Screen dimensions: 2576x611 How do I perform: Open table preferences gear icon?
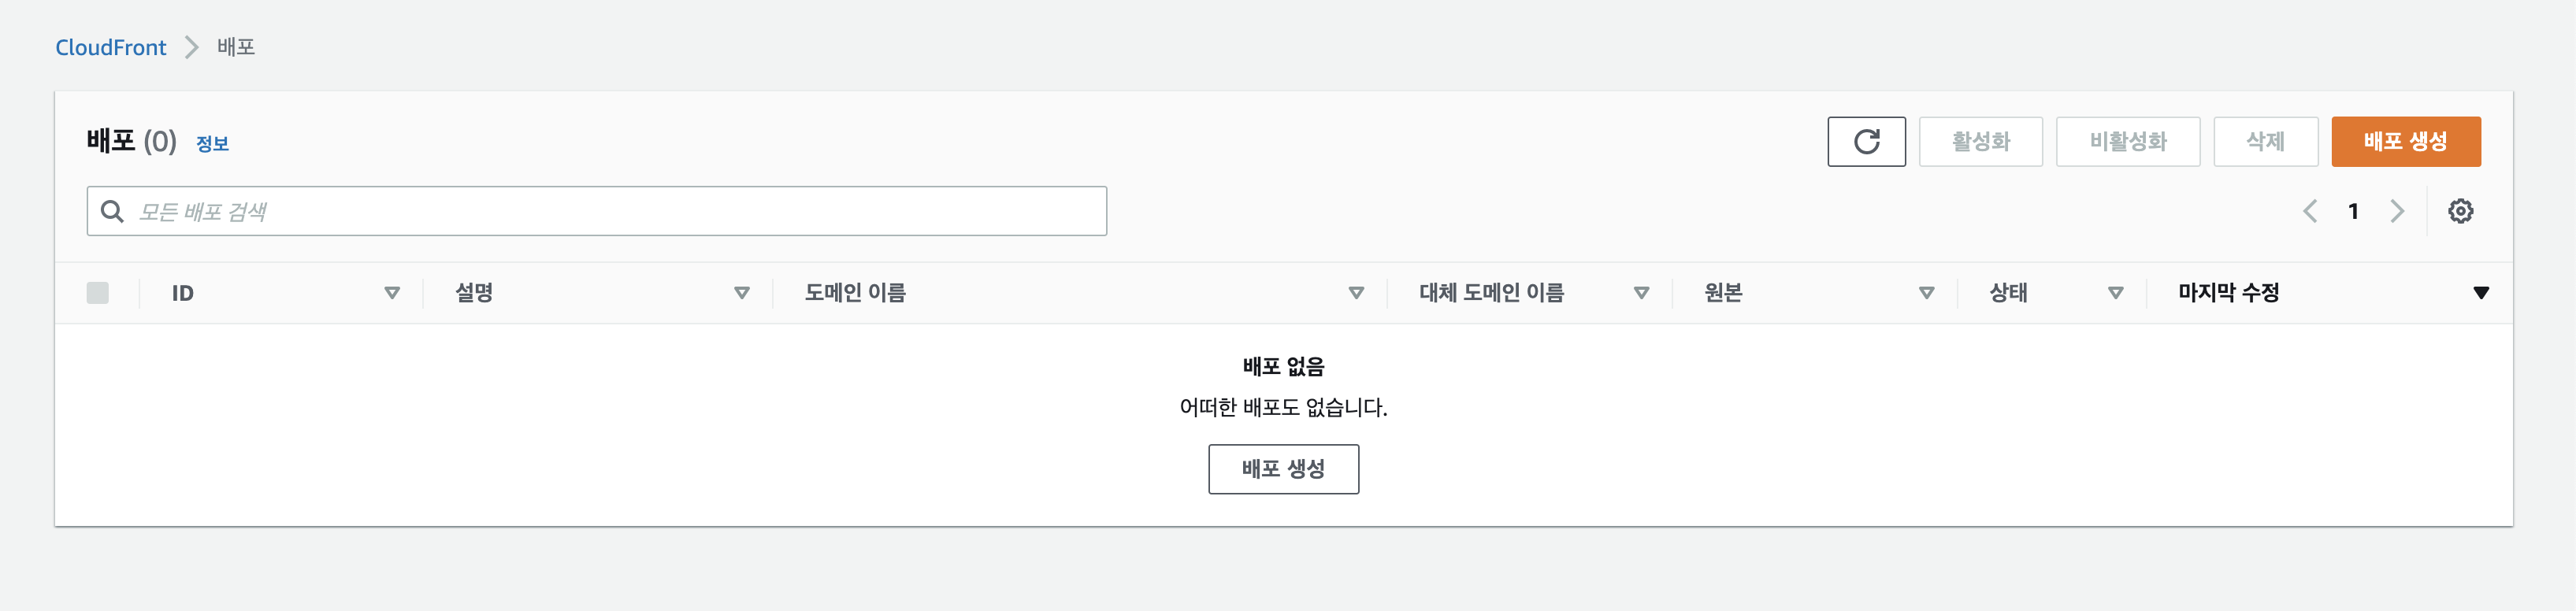2460,211
